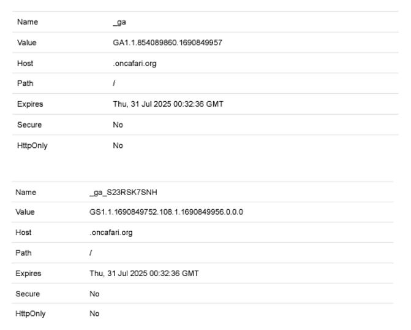
Task: Click the Secure value for the _ga cookie
Action: [x=118, y=125]
